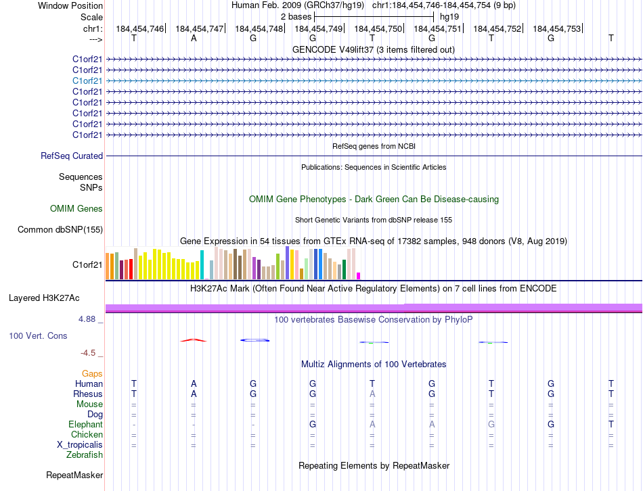This screenshot has height=491, width=643.
Task: Click the Layered H3K27Ac purple signal band
Action: [374, 308]
